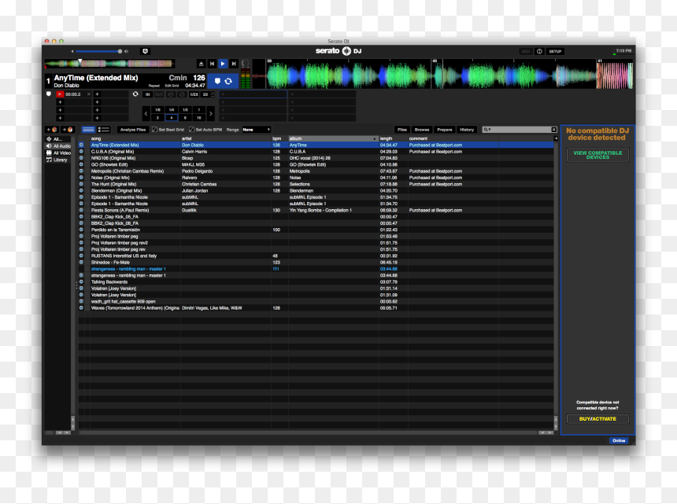Viewport: 677px width, 504px height.
Task: Adjust the master volume slider
Action: (98, 51)
